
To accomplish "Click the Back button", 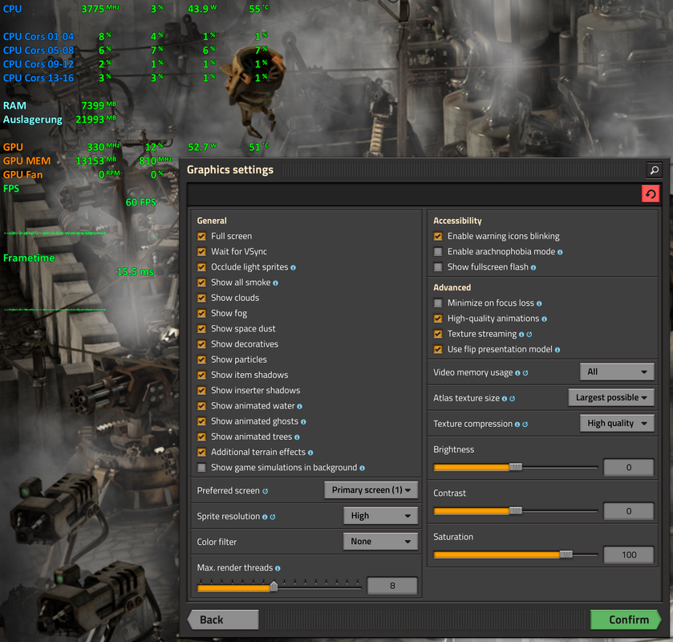I will (x=223, y=620).
